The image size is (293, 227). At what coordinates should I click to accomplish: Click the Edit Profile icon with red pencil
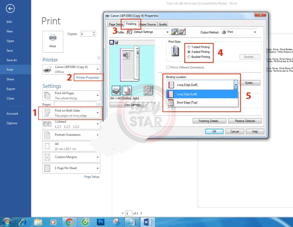point(182,32)
